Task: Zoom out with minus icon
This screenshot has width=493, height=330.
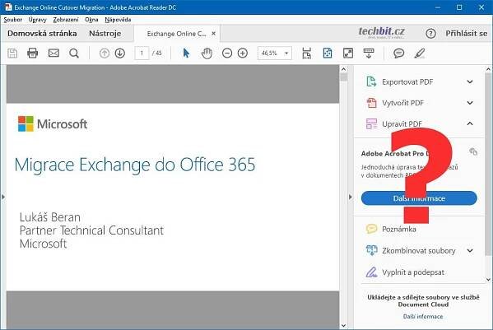Action: coord(227,53)
